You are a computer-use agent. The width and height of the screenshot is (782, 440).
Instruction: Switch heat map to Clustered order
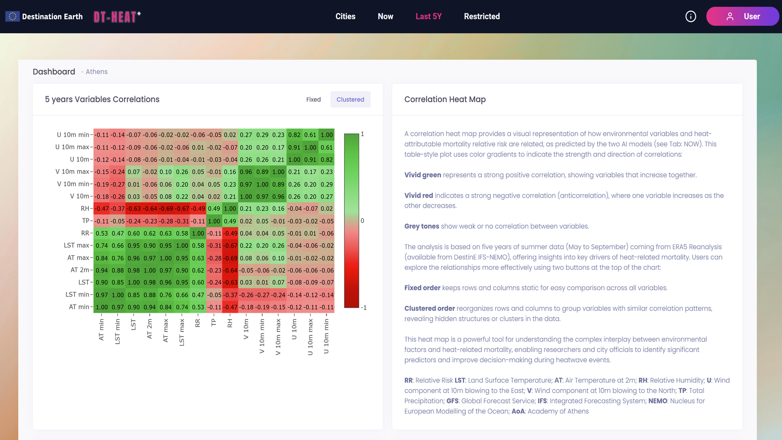click(350, 100)
